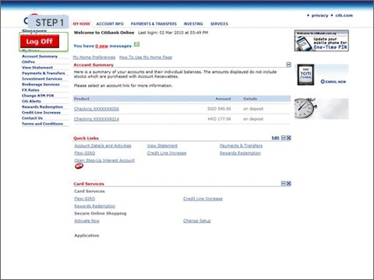Open How To Use My Home Page link
The height and width of the screenshot is (280, 374).
[x=146, y=58]
